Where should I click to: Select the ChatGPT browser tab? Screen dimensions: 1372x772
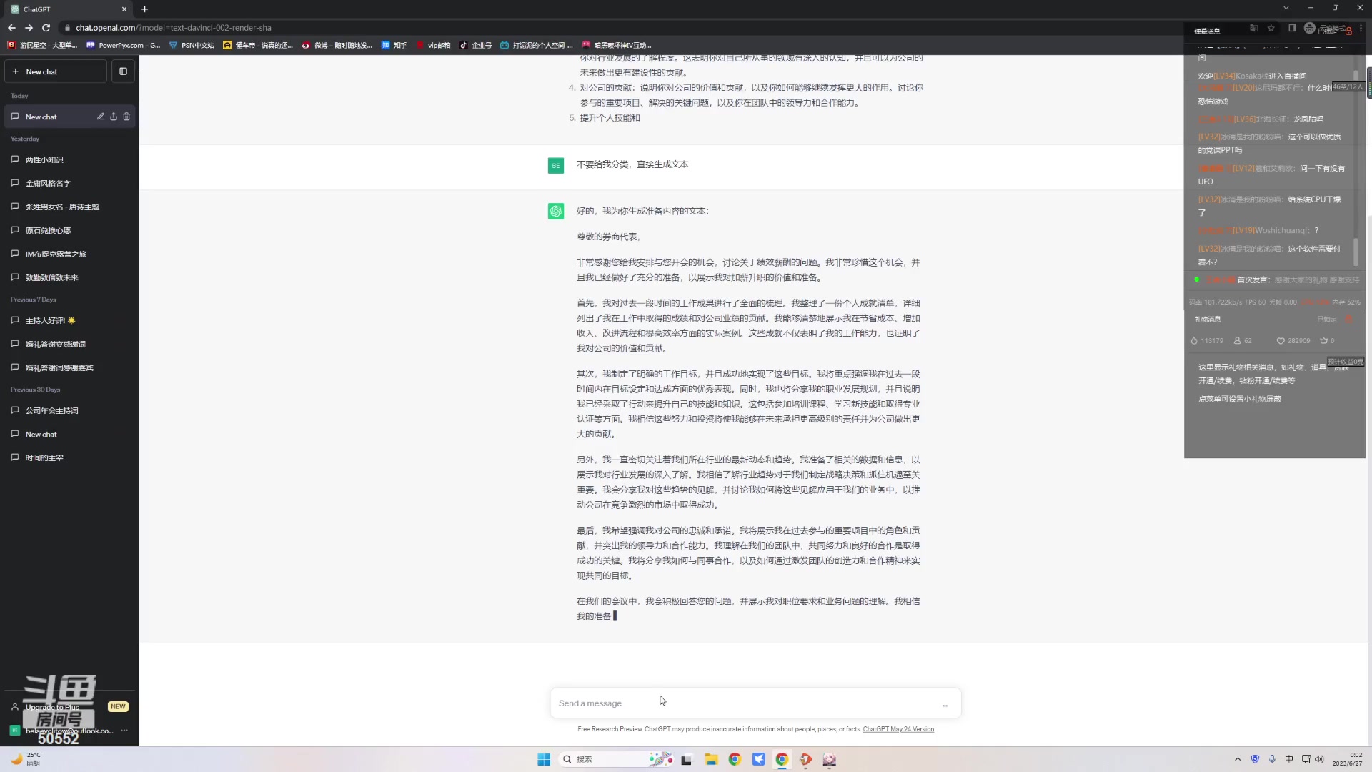point(68,9)
